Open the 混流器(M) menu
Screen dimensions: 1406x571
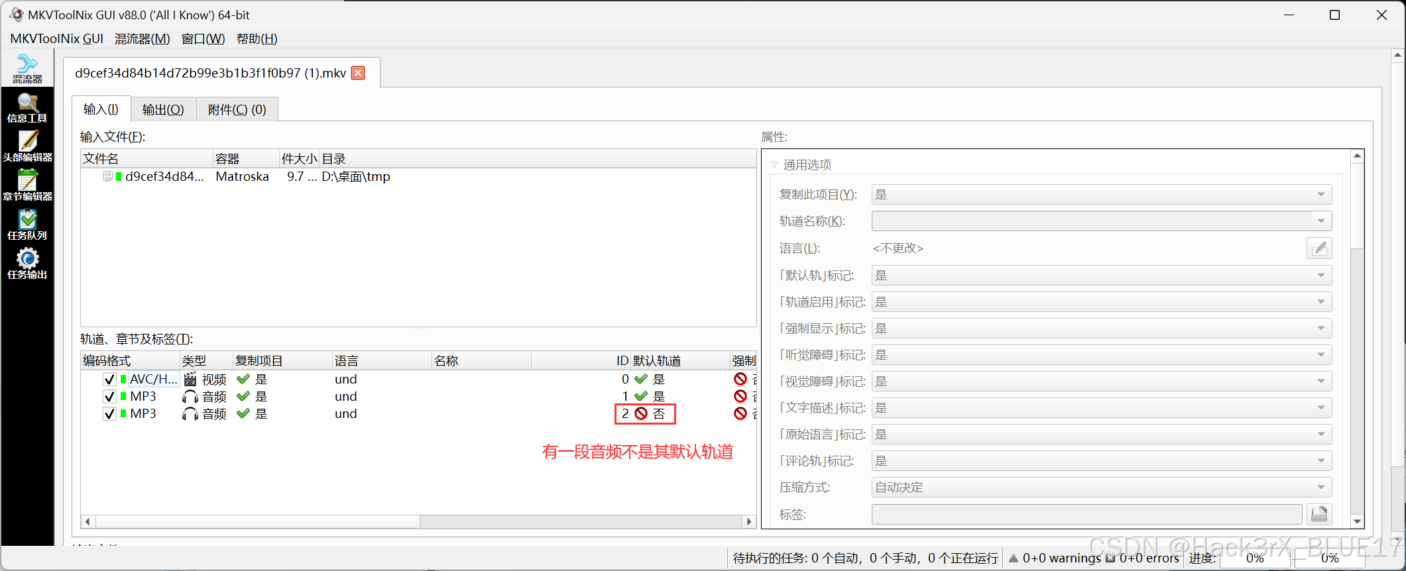coord(142,38)
